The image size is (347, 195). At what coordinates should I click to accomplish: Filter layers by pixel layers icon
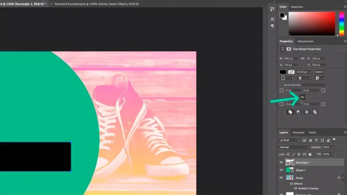tap(304, 140)
